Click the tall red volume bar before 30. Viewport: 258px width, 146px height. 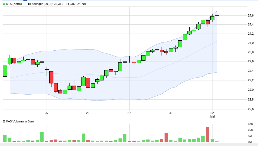pos(166,138)
